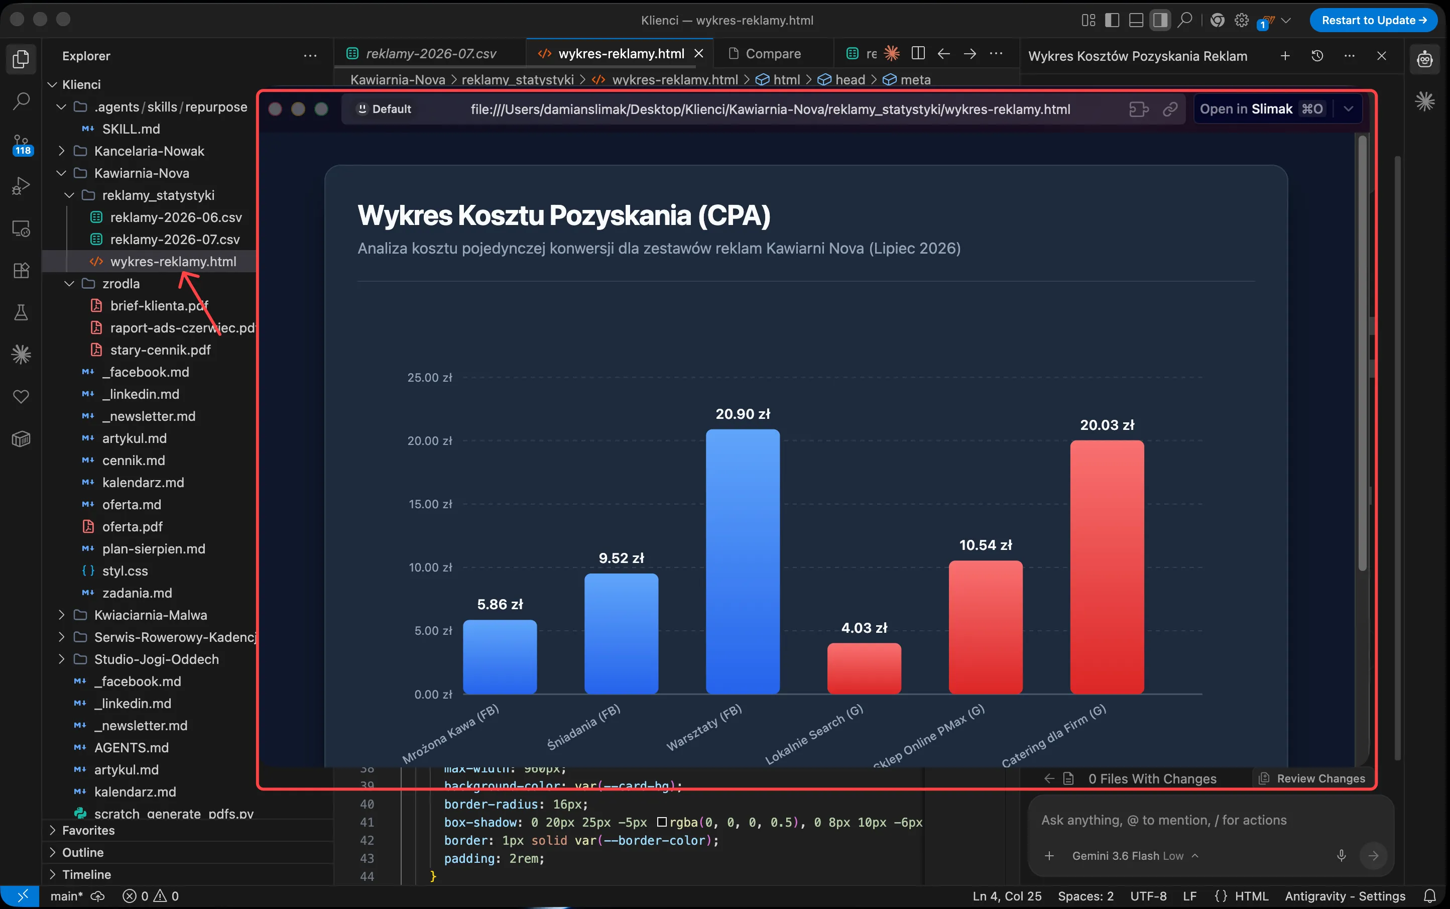Open Source Control with 118 badge
Screen dimensions: 1450x909
[22, 145]
